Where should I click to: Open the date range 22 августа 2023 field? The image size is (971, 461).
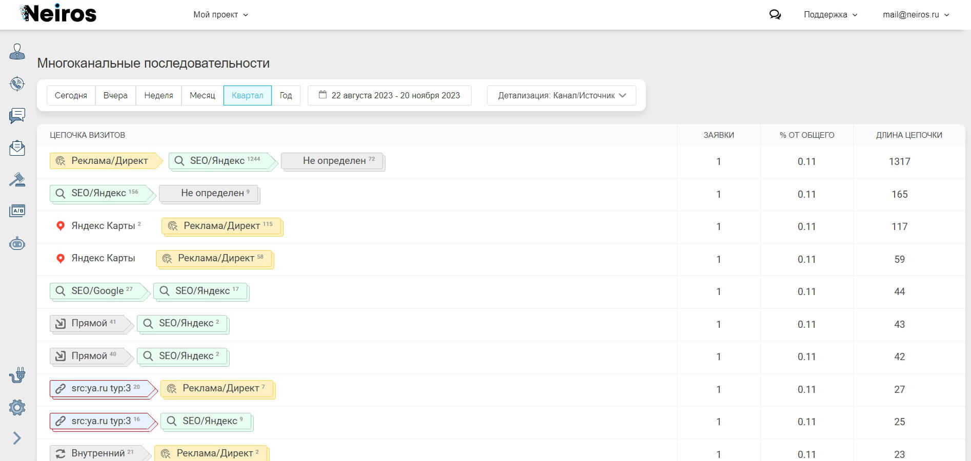click(x=390, y=95)
